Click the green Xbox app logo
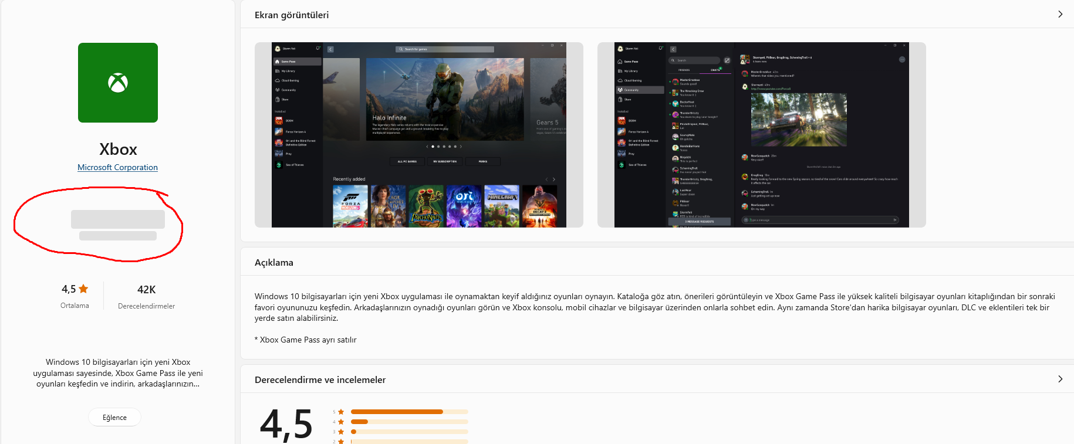Viewport: 1074px width, 444px height. tap(118, 83)
